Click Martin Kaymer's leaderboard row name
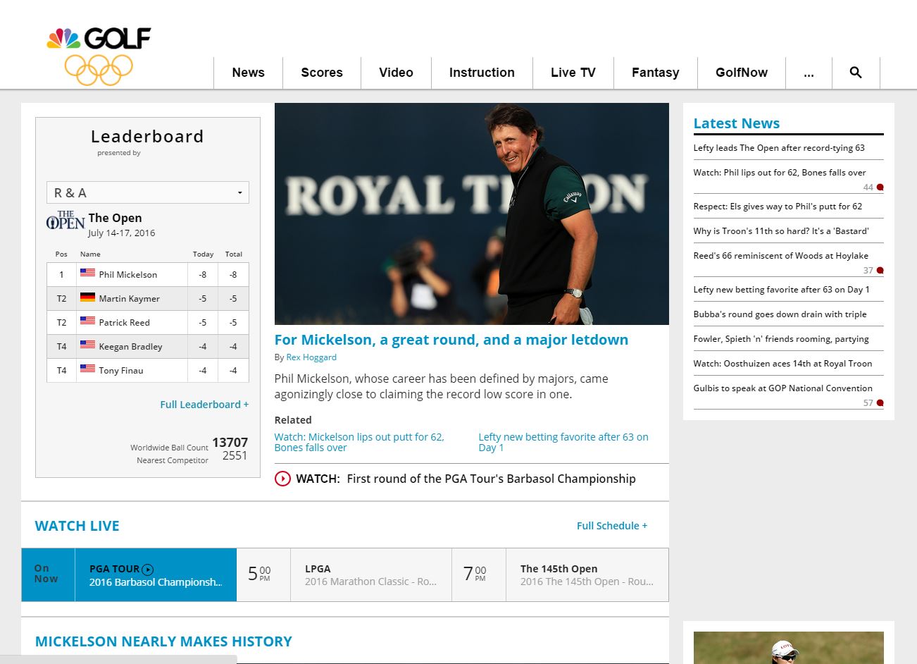Viewport: 917px width, 664px height. click(x=130, y=299)
